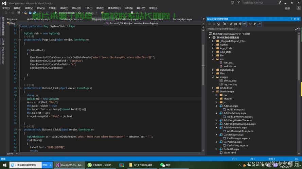The image size is (302, 169).
Task: Click the account avatar icon
Action: (x=299, y=8)
